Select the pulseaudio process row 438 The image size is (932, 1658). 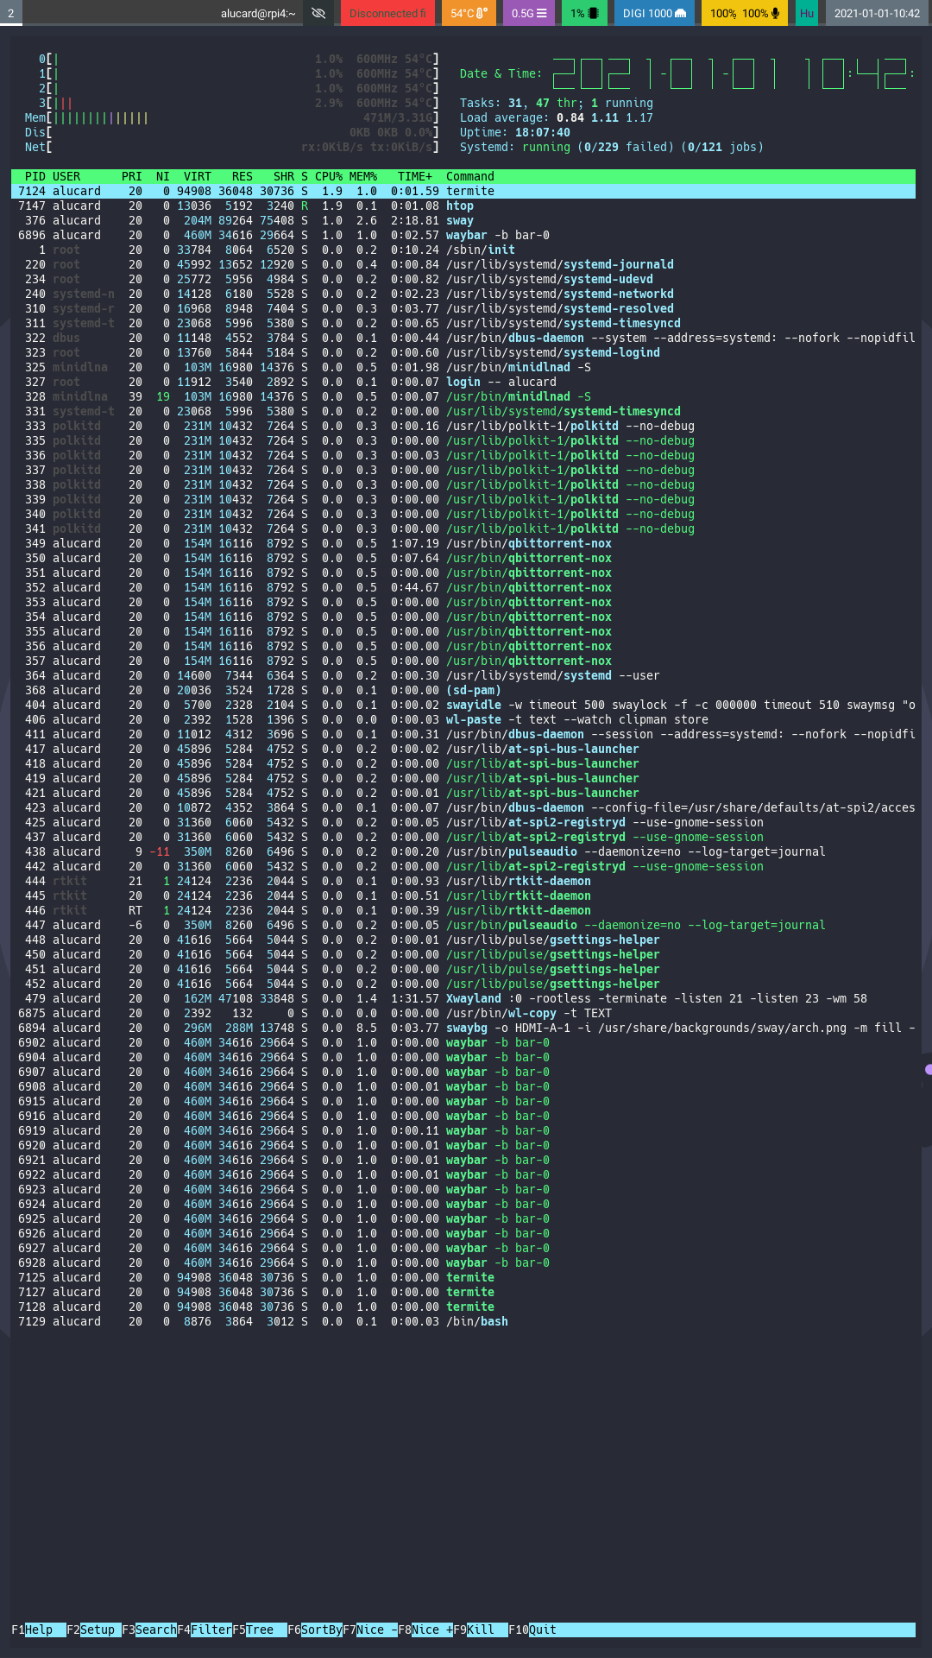tap(463, 851)
